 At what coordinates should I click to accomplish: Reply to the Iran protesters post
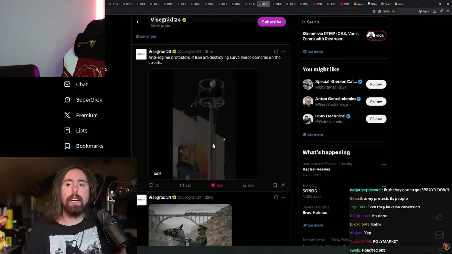[154, 185]
